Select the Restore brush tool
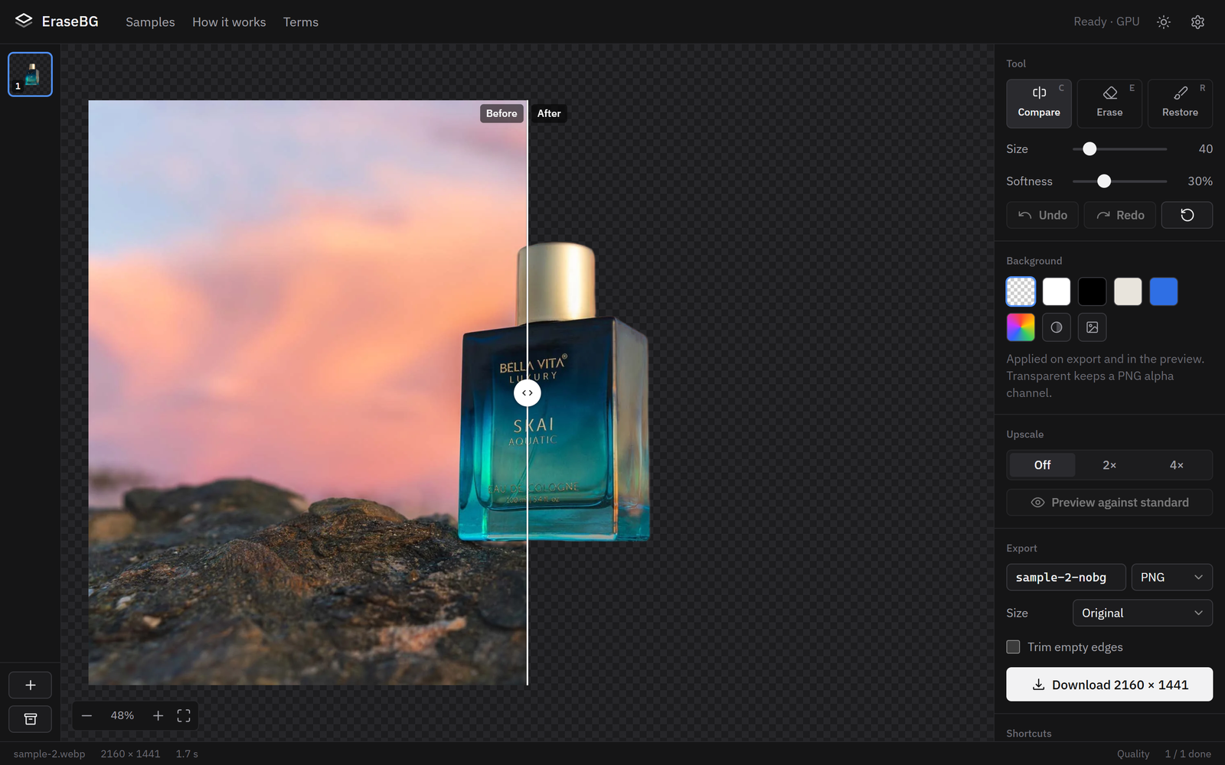Screen dimensions: 1225x765 coord(1180,103)
